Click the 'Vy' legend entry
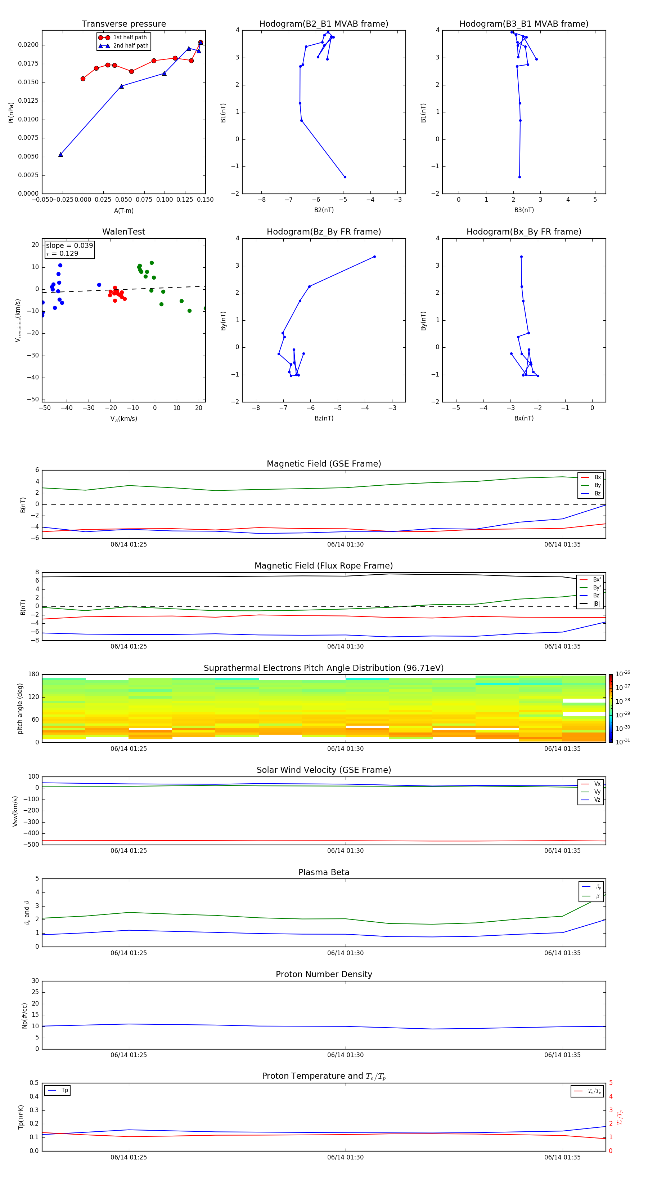This screenshot has height=1189, width=648. (x=591, y=792)
